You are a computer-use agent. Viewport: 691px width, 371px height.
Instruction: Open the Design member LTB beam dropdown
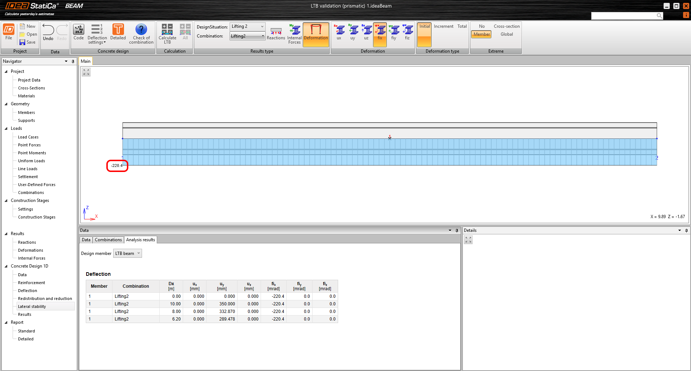pos(128,253)
